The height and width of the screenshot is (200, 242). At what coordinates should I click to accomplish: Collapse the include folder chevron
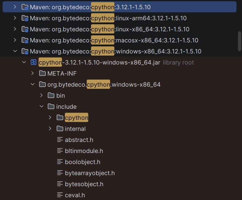coord(42,107)
